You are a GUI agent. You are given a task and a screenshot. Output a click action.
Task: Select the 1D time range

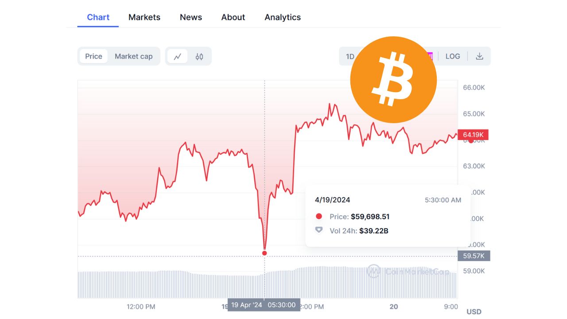coord(350,56)
